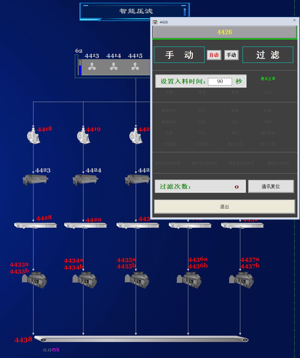Click belt conveyor 4438

click(141, 339)
